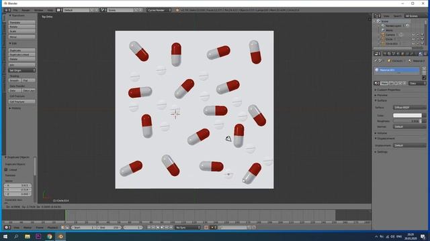Click the Blender logo in info header
Screen dimensions: 430x241
point(177,10)
